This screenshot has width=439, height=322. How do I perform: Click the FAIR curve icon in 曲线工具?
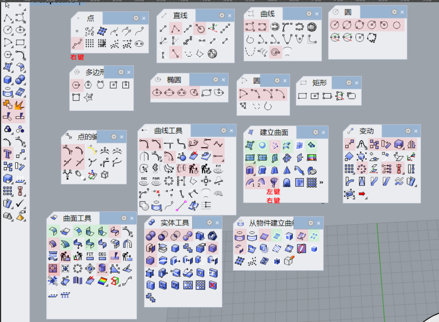click(156, 181)
